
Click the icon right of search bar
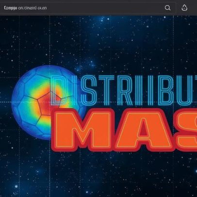[184, 8]
